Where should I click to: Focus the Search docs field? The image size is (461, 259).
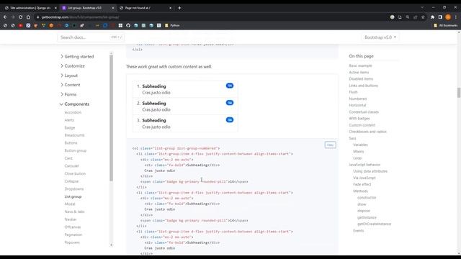click(91, 37)
